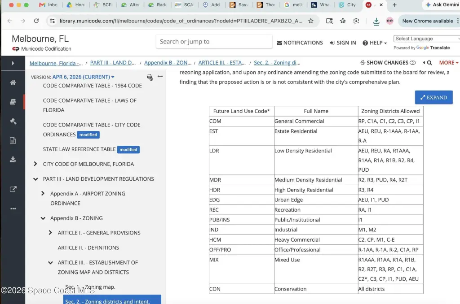
Task: Click the search magnifier icon near MORE
Action: [429, 63]
